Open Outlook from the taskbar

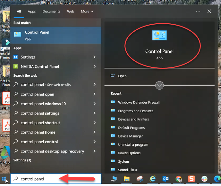166,179
